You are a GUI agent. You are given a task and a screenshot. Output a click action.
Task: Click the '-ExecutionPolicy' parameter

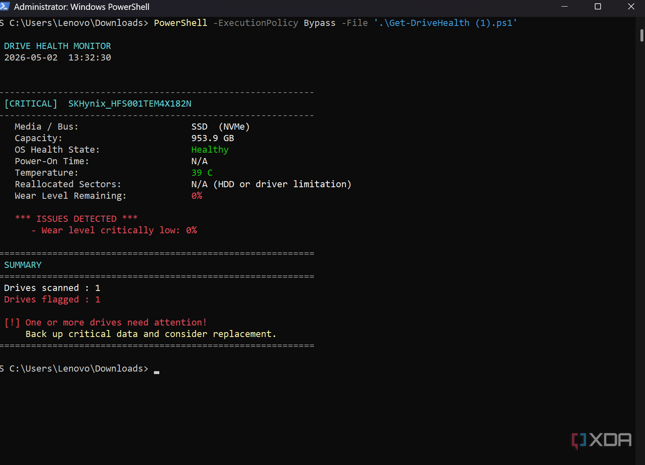pyautogui.click(x=256, y=23)
